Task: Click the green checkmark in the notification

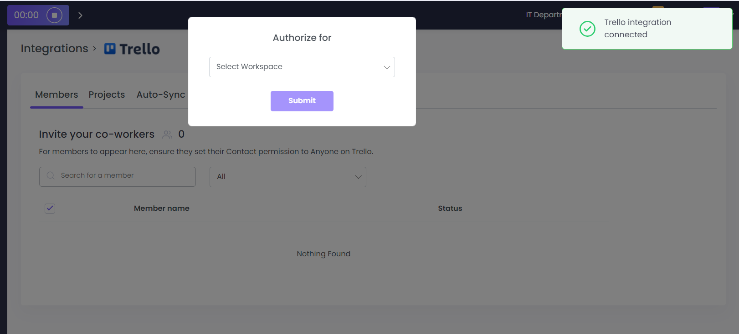Action: click(x=587, y=29)
